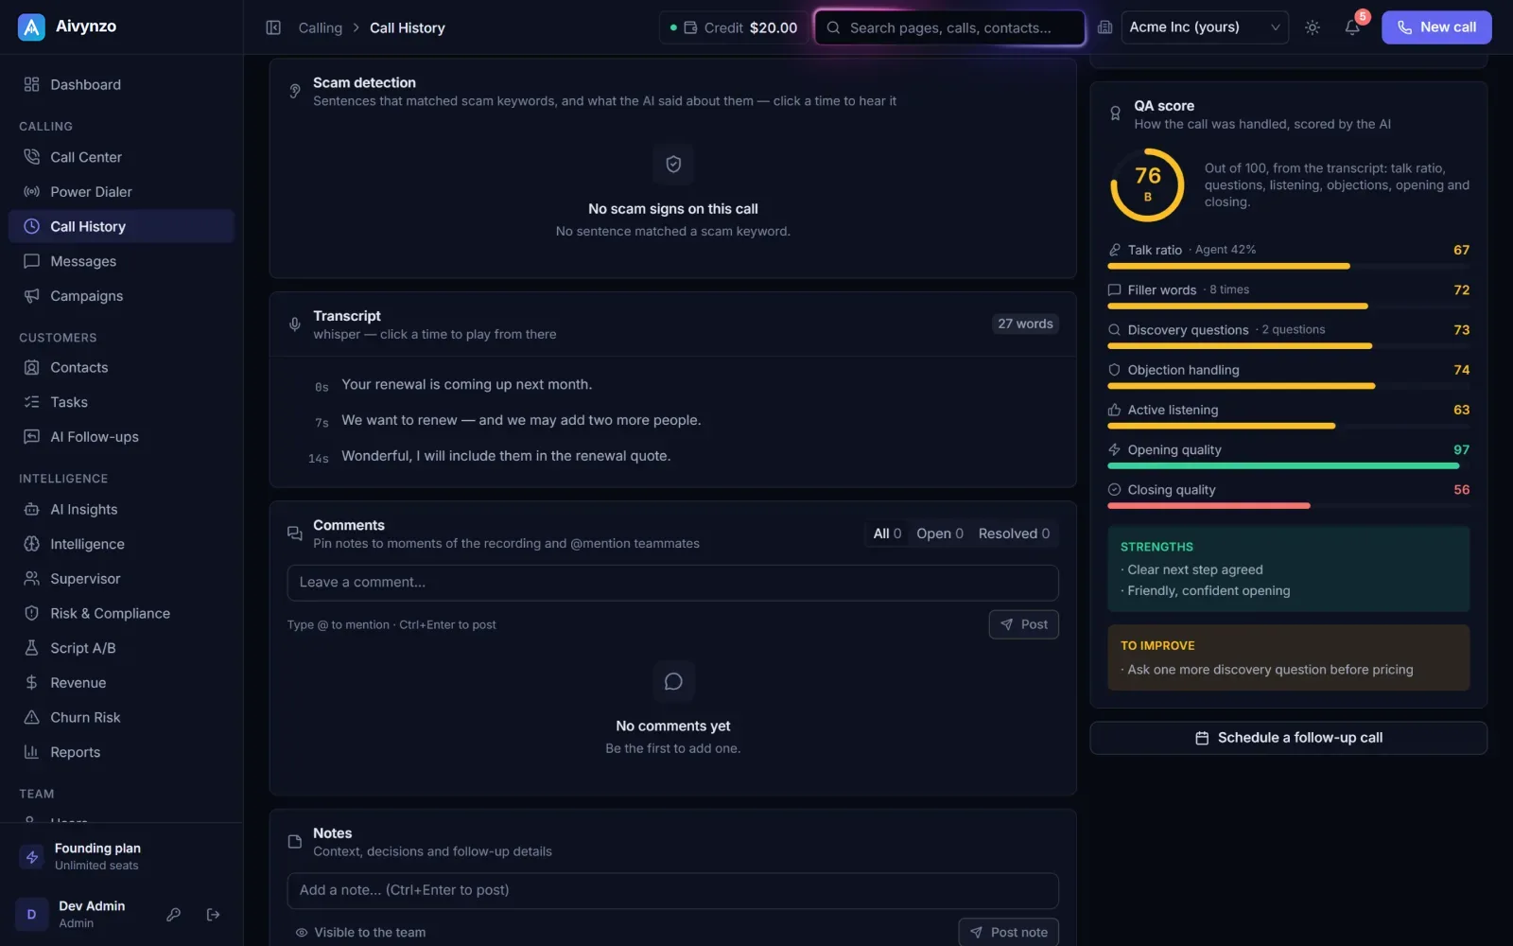Switch theme with the sun icon
This screenshot has width=1513, height=946.
pos(1313,27)
